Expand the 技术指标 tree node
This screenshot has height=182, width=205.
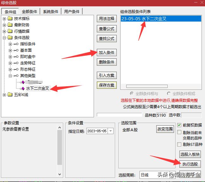[4, 19]
